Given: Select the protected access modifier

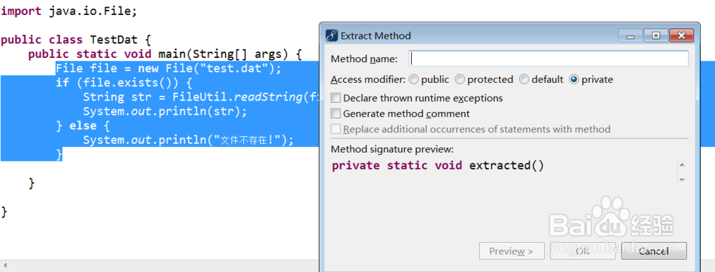Looking at the screenshot, I should [x=460, y=80].
